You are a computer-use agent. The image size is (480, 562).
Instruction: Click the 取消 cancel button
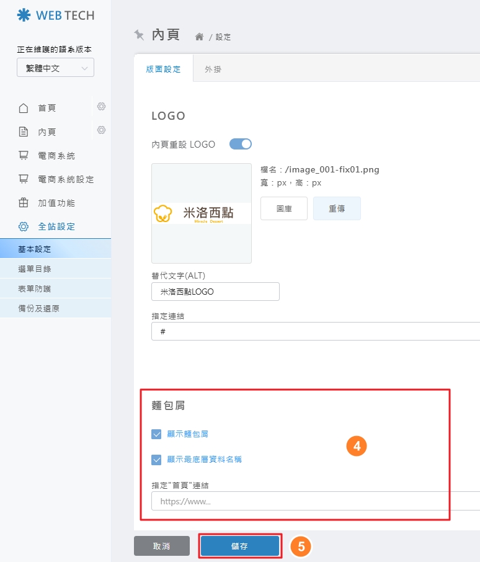pos(161,546)
